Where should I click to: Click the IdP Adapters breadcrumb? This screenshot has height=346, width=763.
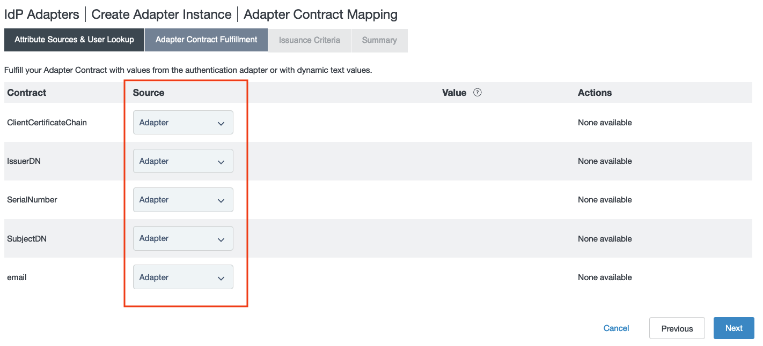42,14
